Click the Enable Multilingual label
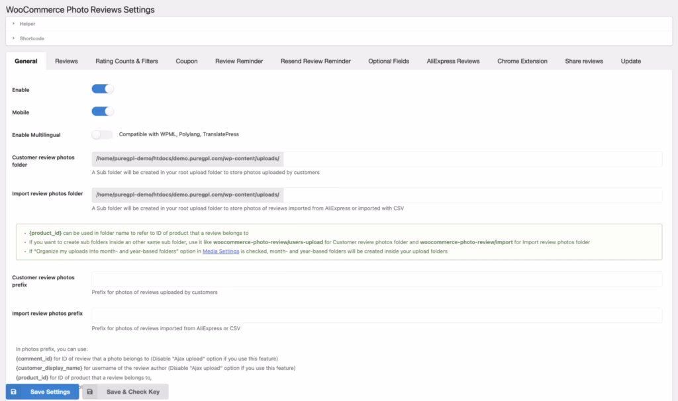This screenshot has width=678, height=401. click(36, 135)
